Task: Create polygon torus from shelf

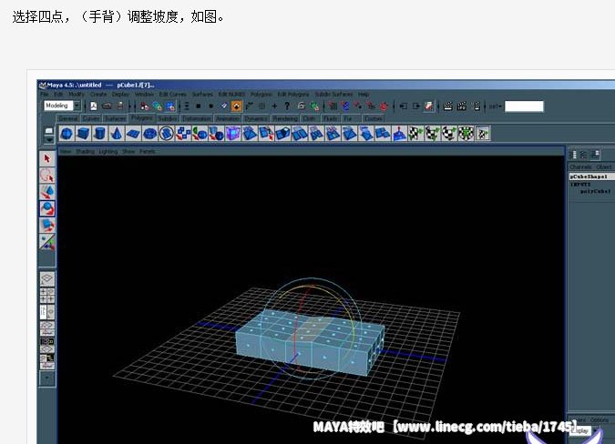Action: (149, 134)
